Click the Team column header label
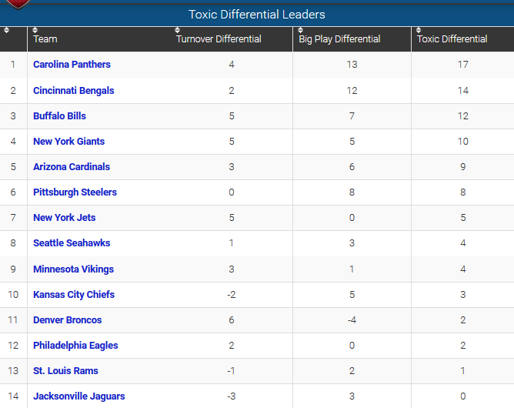 pyautogui.click(x=45, y=39)
